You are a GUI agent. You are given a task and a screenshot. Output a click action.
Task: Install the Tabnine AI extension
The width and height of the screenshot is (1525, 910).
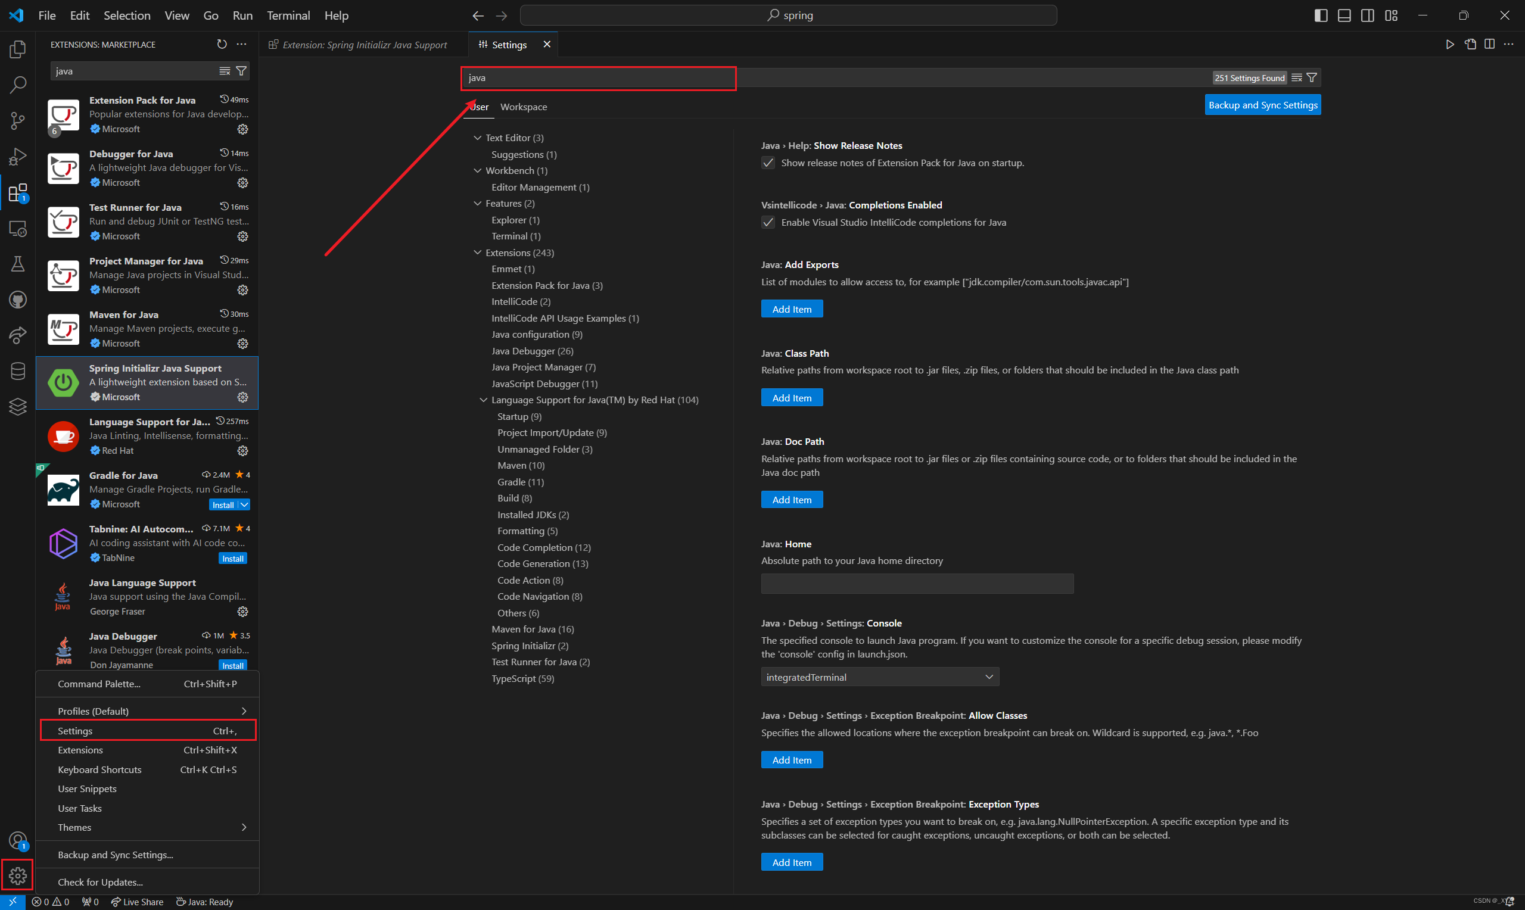[233, 559]
